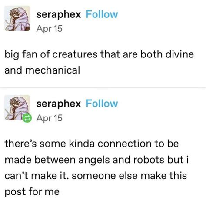This screenshot has height=204, width=206.
Task: Click the final line "post for me"
Action: point(32,192)
